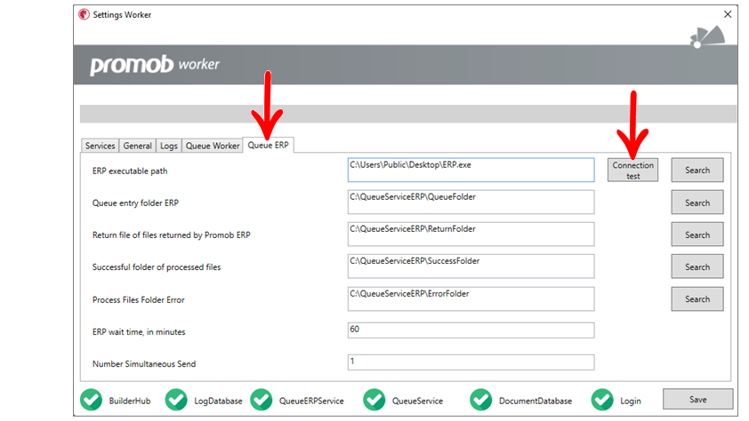
Task: Click the QueueService status label
Action: [x=417, y=401]
